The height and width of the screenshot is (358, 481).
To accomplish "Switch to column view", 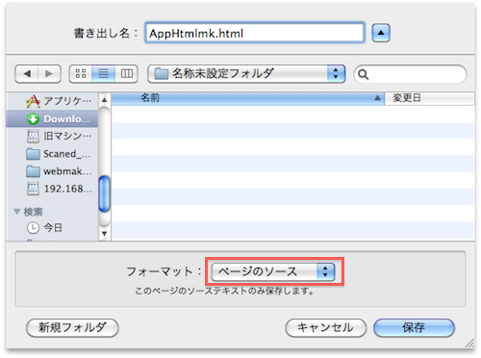I will pos(126,74).
